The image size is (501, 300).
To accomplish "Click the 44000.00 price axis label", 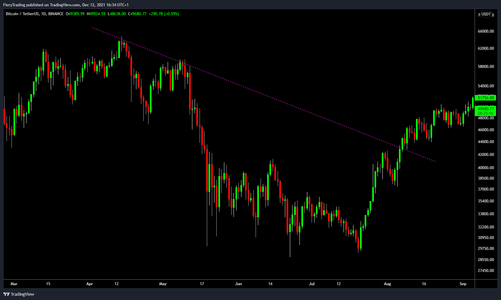I will pos(486,141).
